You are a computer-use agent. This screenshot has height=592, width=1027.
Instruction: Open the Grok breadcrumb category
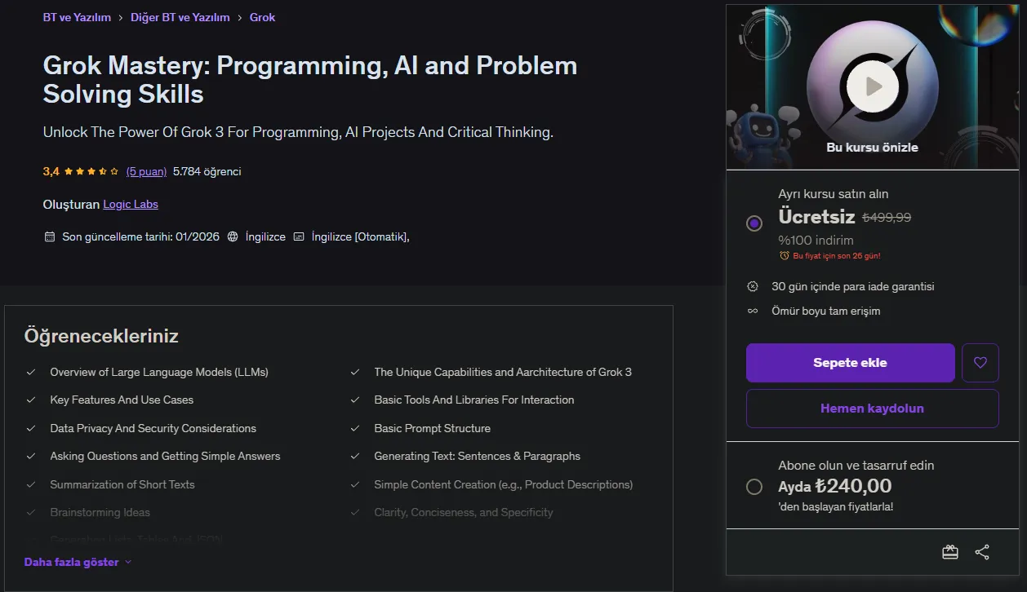click(263, 17)
